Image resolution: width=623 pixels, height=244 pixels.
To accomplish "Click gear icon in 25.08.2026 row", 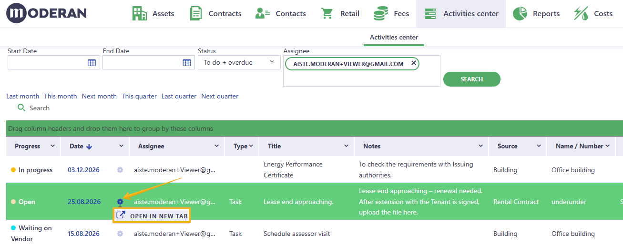I will click(x=120, y=202).
